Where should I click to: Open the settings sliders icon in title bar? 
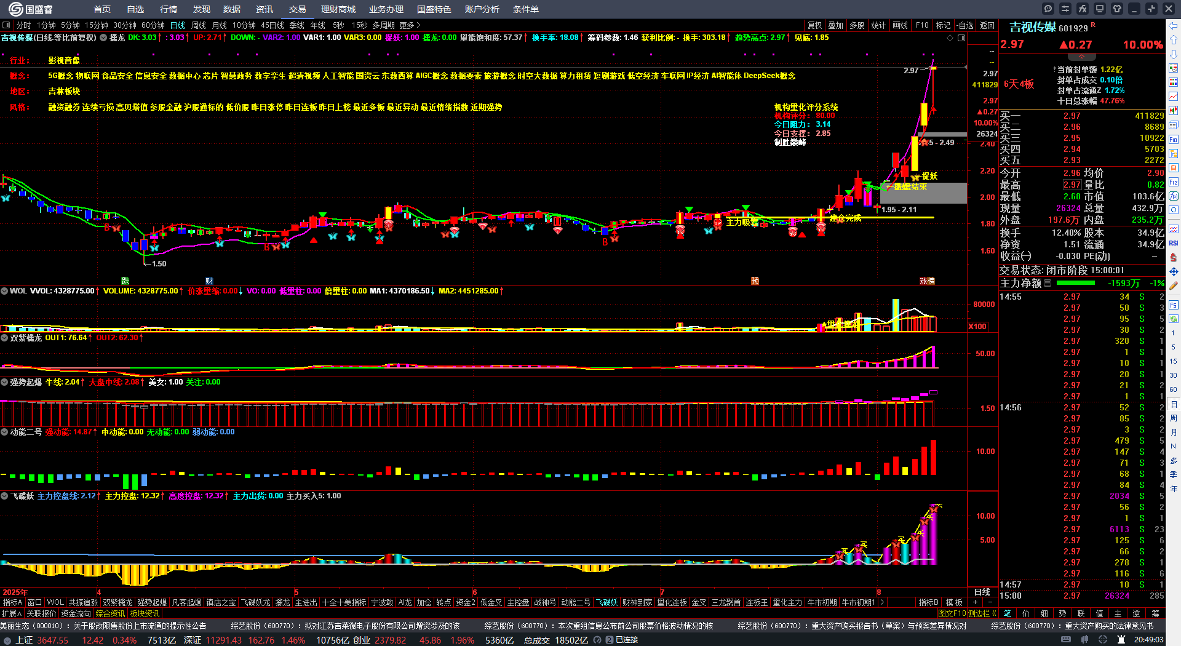(1065, 9)
